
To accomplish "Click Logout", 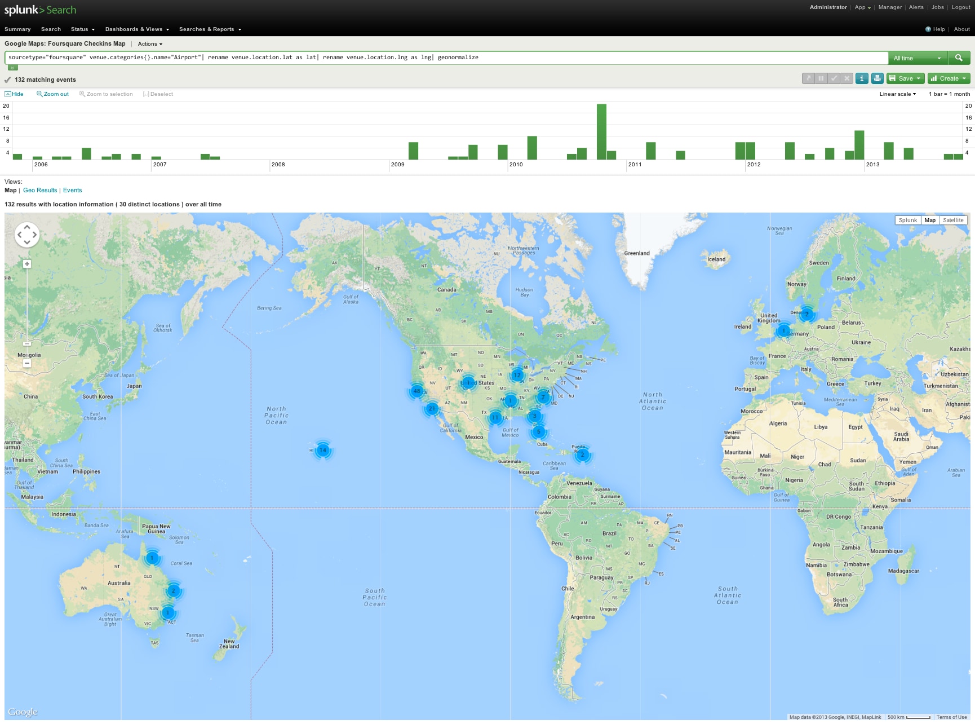I will [961, 7].
